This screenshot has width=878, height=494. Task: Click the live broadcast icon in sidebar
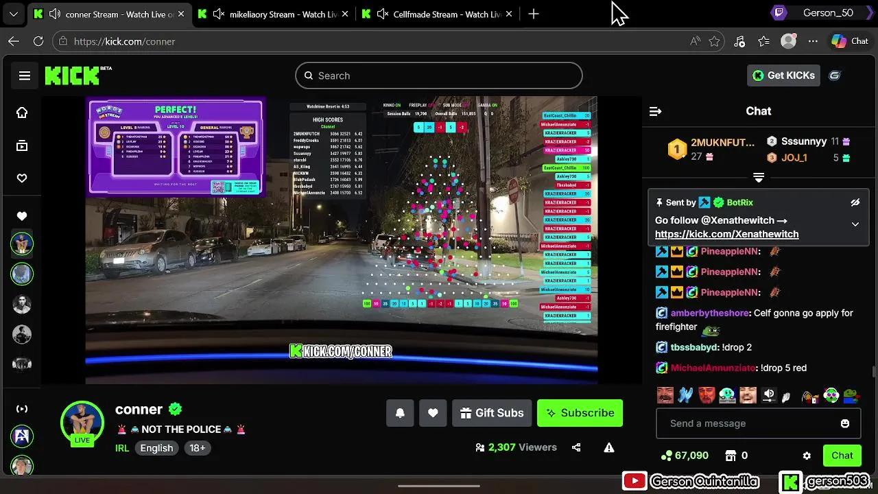[x=22, y=409]
